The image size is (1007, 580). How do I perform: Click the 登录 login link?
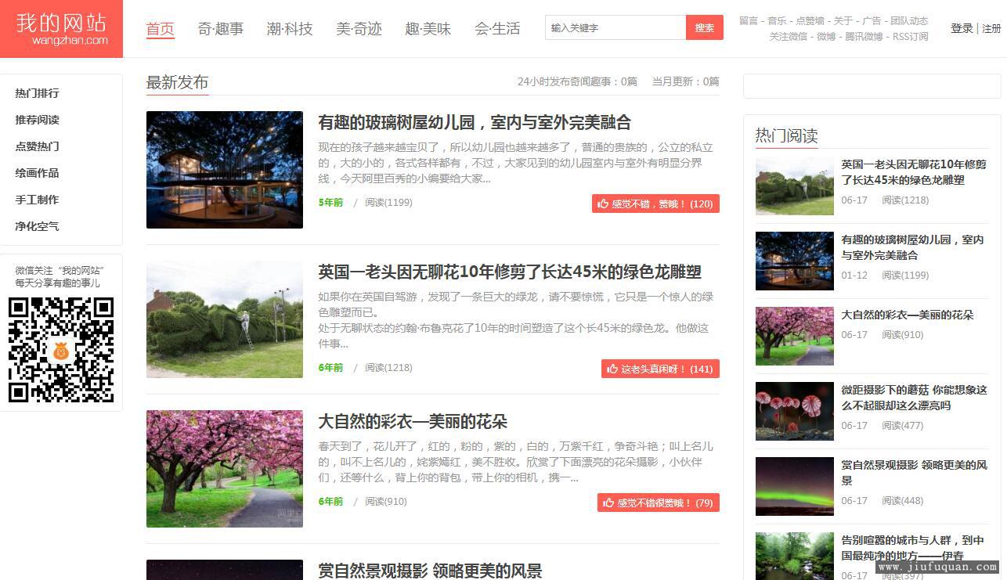(962, 28)
